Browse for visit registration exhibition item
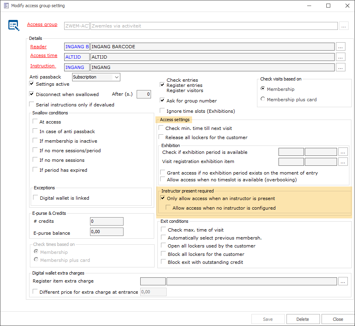355x326 pixels. point(343,162)
